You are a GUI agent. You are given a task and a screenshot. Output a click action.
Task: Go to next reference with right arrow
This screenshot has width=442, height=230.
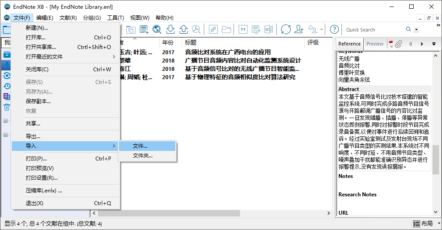coord(422,44)
